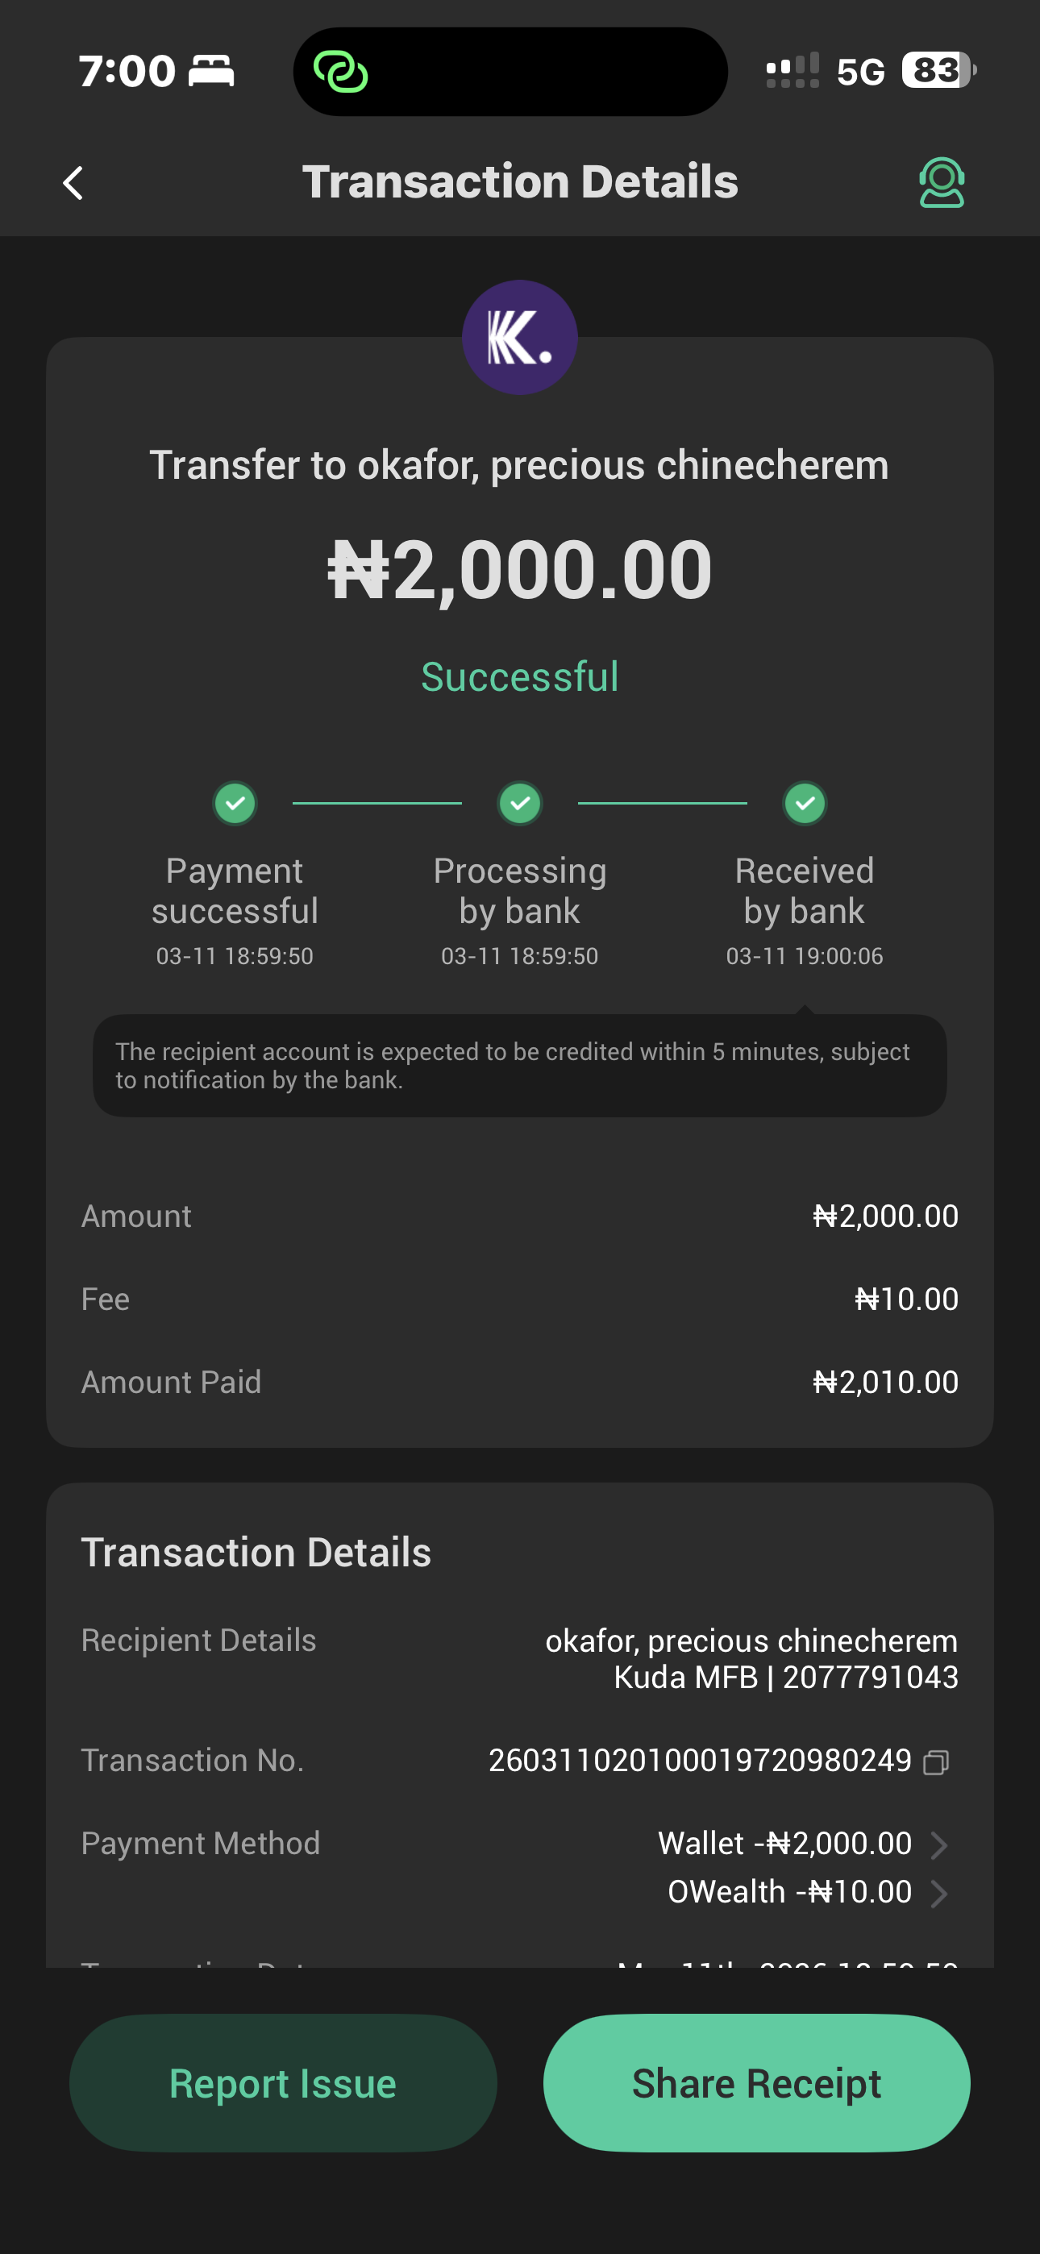Expand the OWealth payment method chevron

939,1893
